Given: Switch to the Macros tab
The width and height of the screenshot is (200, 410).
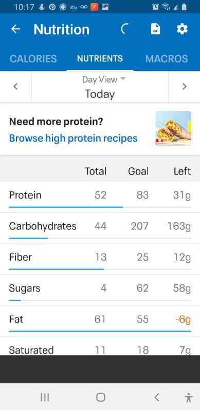Looking at the screenshot, I should pyautogui.click(x=167, y=58).
